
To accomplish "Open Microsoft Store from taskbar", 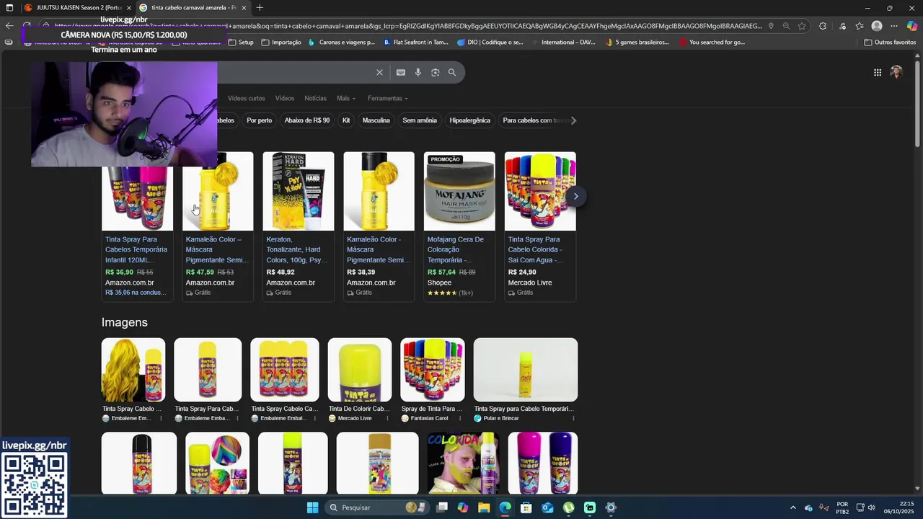I will point(526,507).
